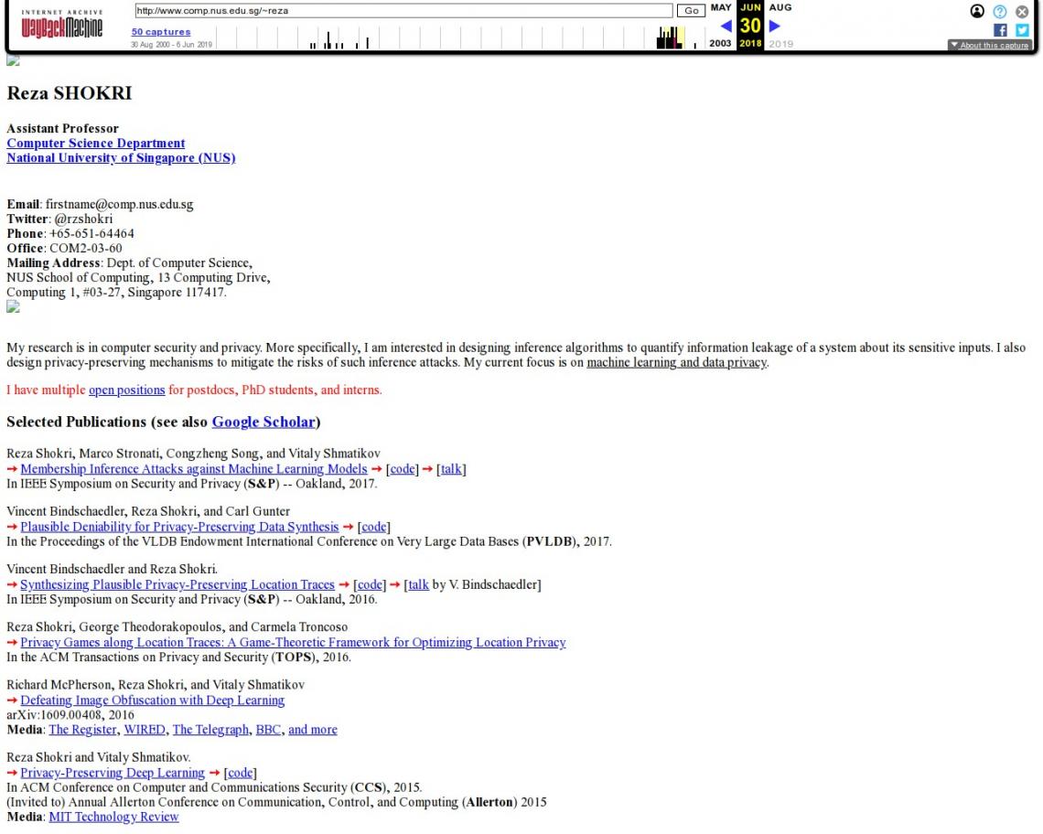This screenshot has width=1043, height=834.
Task: Share capture on Twitter
Action: click(x=1022, y=30)
